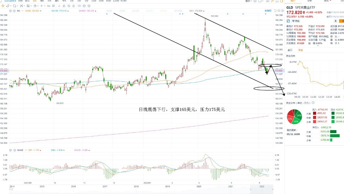Undo chart zoom with reset arrow
The image size is (344, 194).
pyautogui.click(x=275, y=11)
